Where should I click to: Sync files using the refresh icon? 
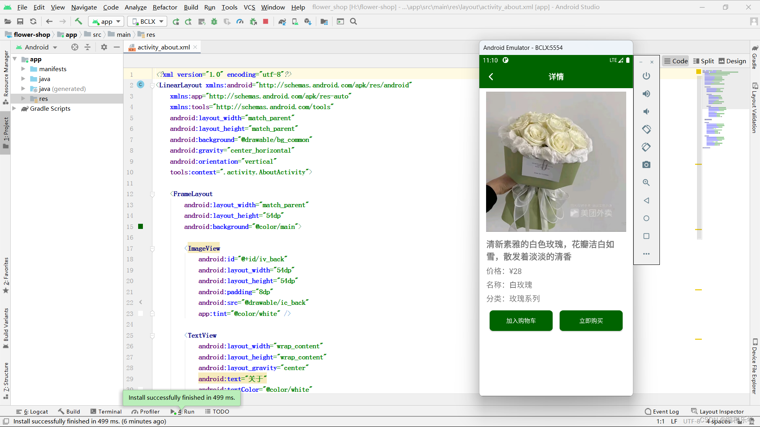(33, 21)
